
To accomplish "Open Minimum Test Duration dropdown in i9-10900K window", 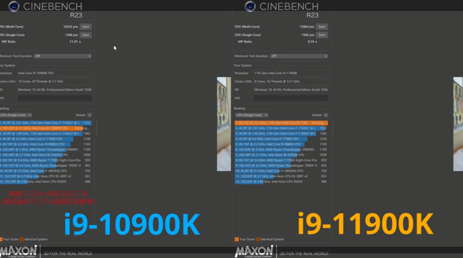I will pos(63,56).
